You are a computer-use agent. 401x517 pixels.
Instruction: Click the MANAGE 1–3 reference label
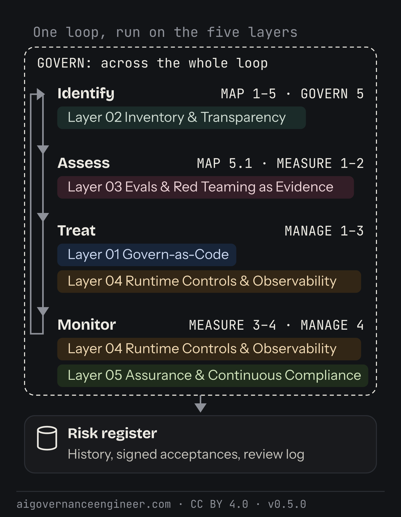click(324, 231)
